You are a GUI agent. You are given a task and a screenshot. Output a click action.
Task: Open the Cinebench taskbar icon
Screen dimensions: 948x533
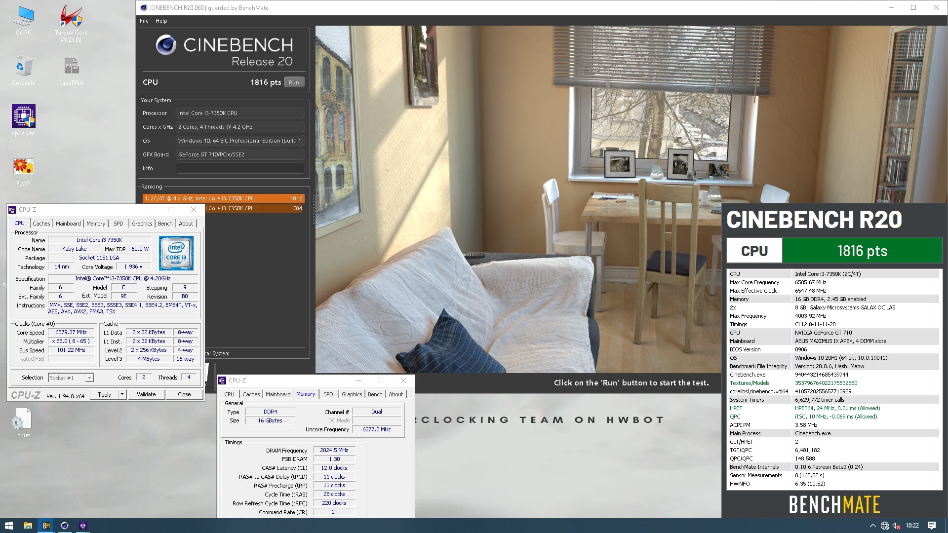(64, 526)
